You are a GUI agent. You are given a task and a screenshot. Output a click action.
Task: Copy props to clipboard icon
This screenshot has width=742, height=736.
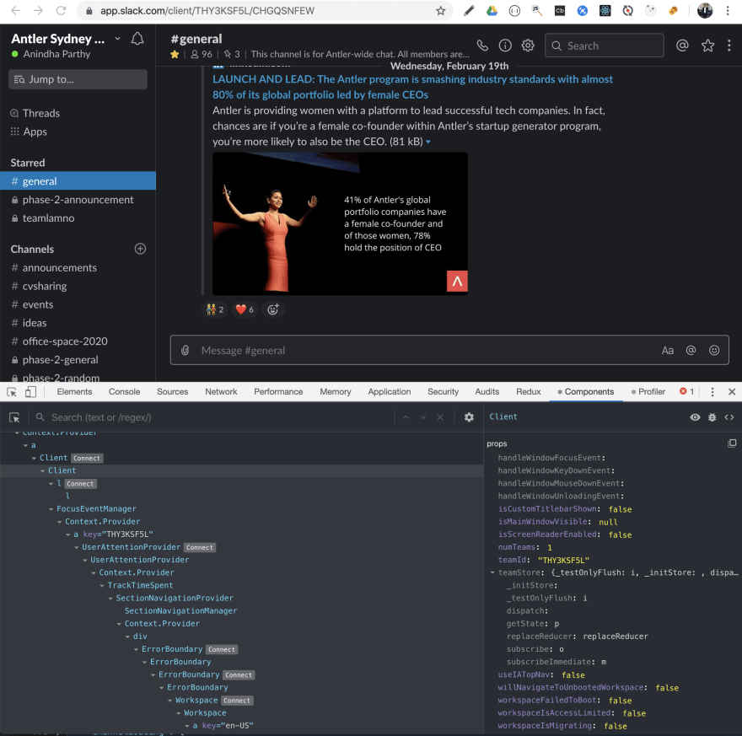732,443
